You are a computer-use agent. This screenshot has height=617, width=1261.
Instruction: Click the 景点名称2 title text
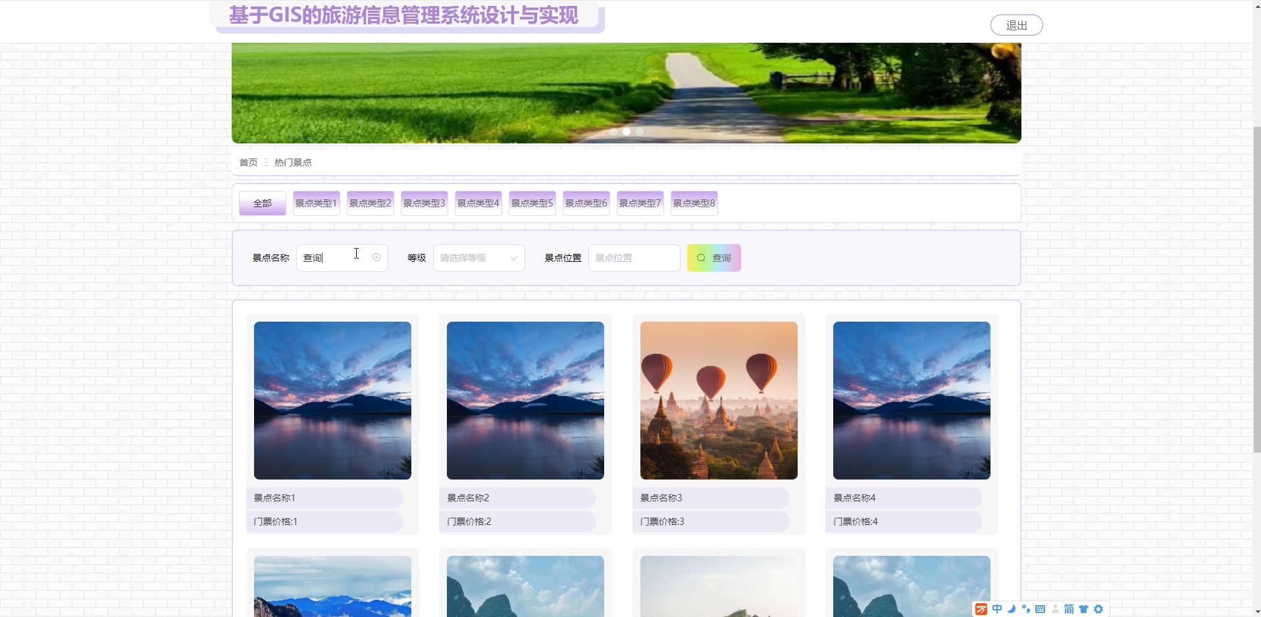pyautogui.click(x=468, y=498)
